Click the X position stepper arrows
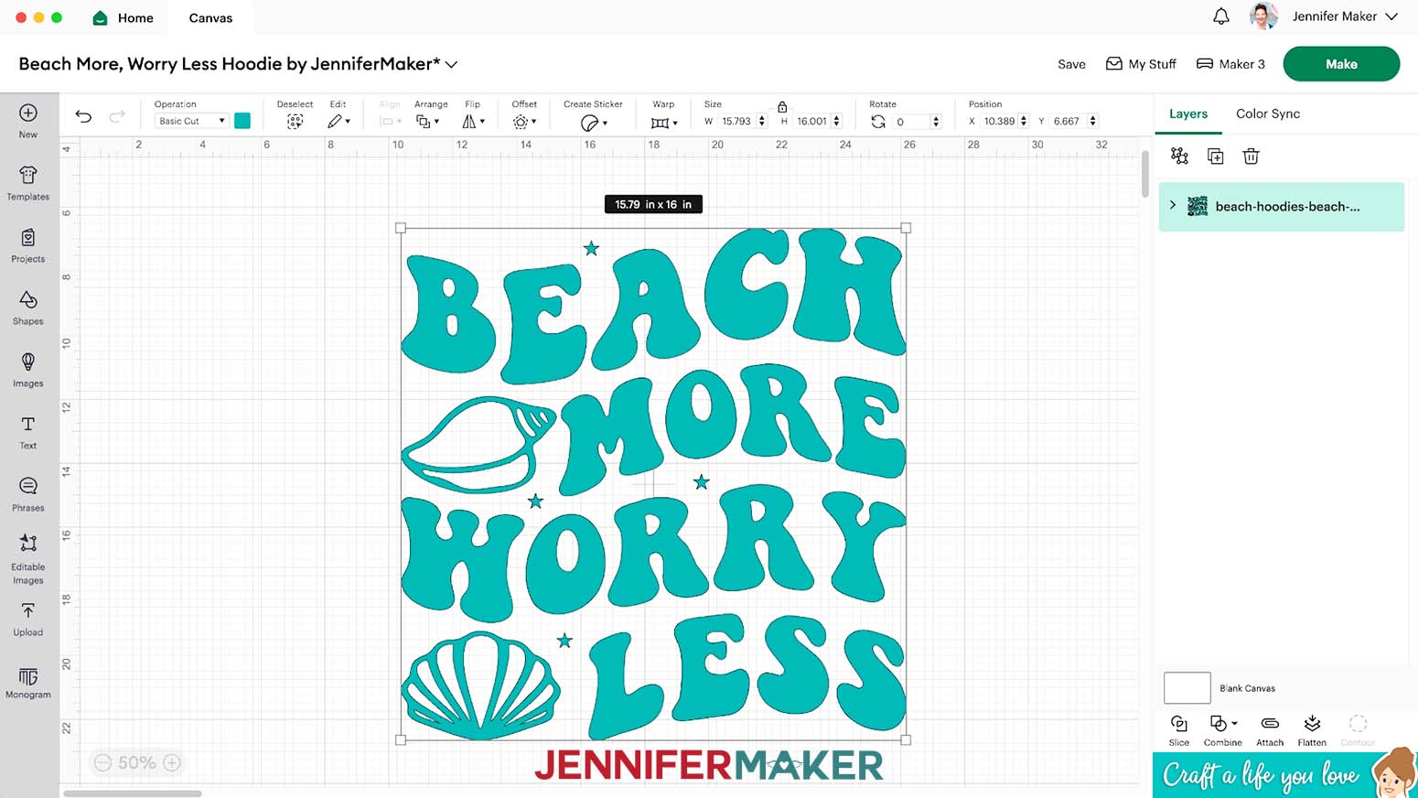 tap(1023, 121)
